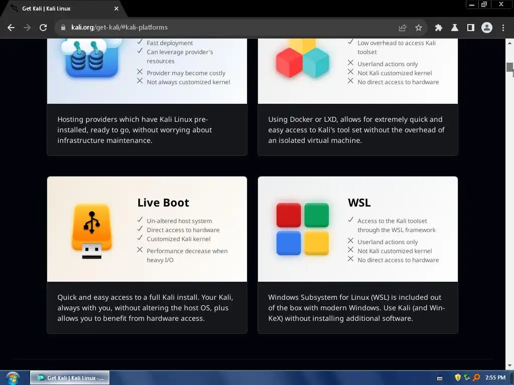Click the address bar URL
Viewport: 514px width, 385px height.
coord(119,28)
